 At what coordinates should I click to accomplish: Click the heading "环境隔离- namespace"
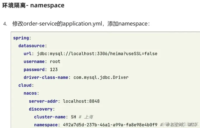[33, 6]
